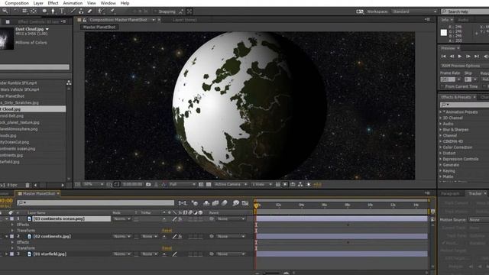489x275 pixels.
Task: Open the Composition Mini-Flowchart in timeline
Action: [183, 203]
